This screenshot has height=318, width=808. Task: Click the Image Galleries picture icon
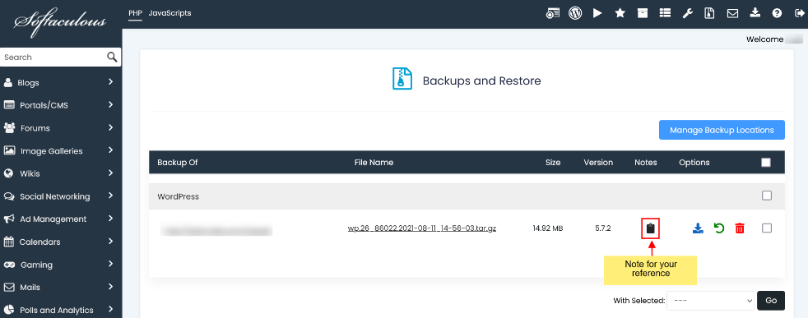click(9, 150)
